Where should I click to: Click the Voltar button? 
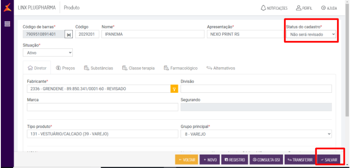coord(186,160)
